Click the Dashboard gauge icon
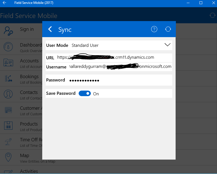 click(8, 47)
